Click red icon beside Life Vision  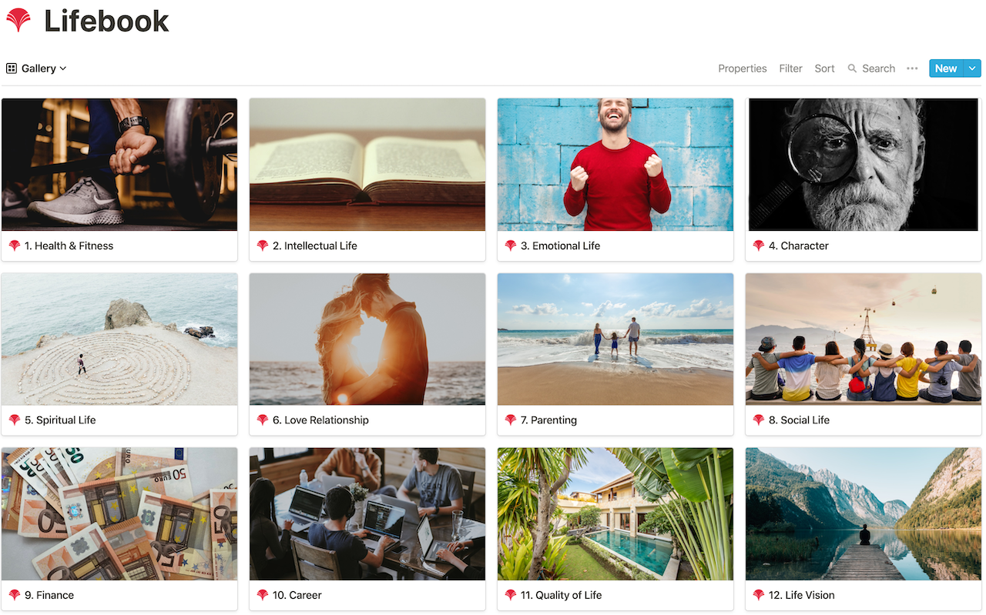coord(759,595)
